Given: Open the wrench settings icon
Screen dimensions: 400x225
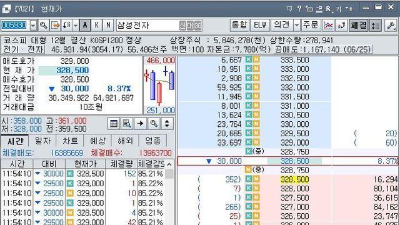Looking at the screenshot, I should tap(391, 25).
